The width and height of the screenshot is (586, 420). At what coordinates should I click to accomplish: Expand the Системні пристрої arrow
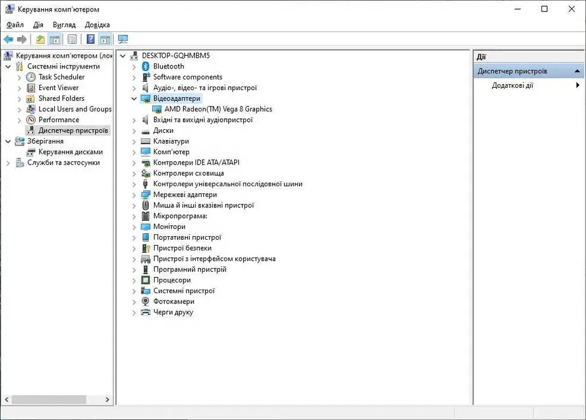[x=134, y=291]
